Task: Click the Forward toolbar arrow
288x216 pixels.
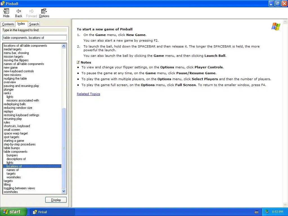Action: click(x=31, y=13)
